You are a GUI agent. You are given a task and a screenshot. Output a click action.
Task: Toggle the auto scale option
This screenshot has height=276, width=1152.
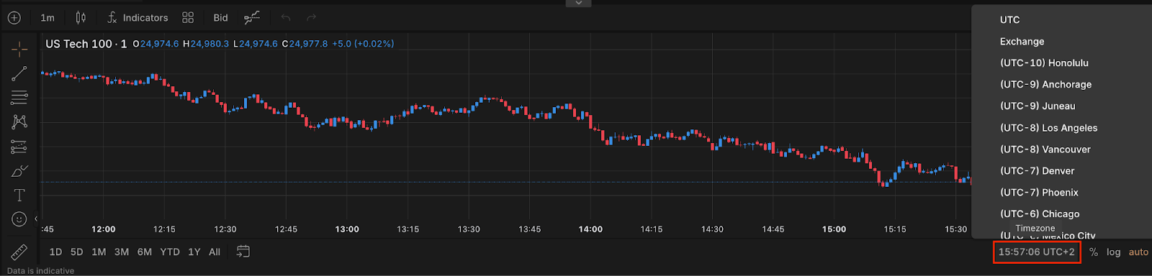tap(1138, 252)
